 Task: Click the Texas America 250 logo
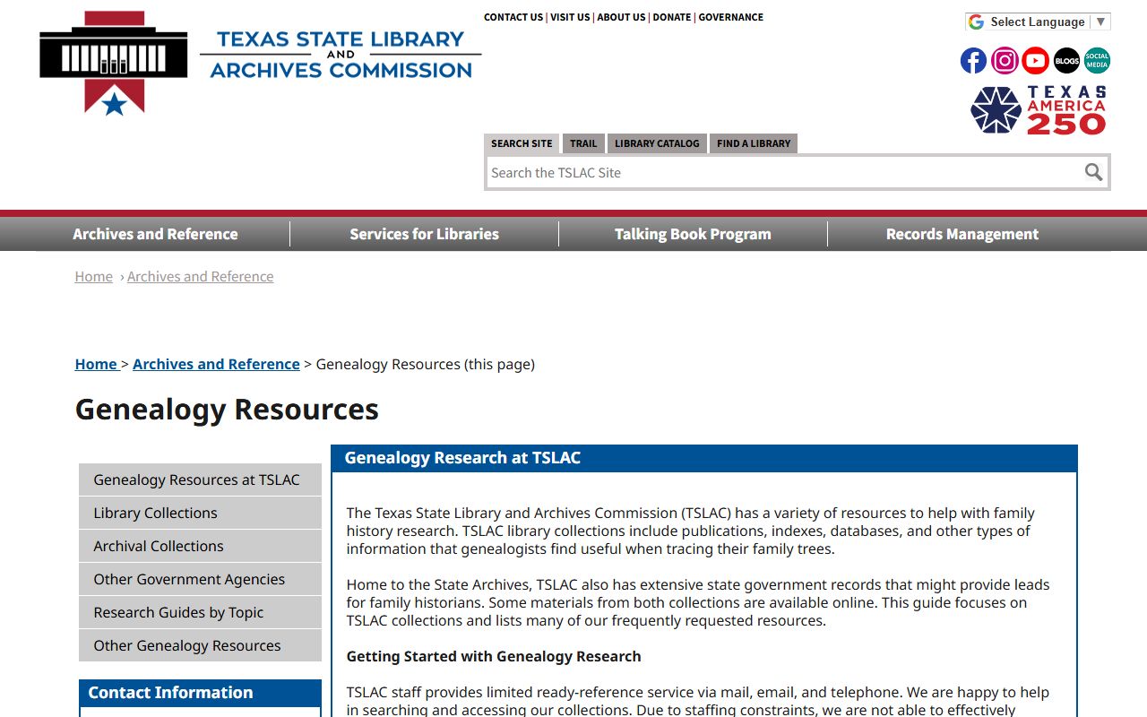point(1039,110)
